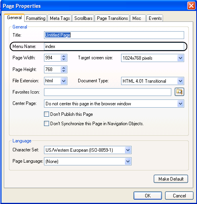Switch to the Formatting tab
Image resolution: width=197 pixels, height=204 pixels.
click(36, 18)
